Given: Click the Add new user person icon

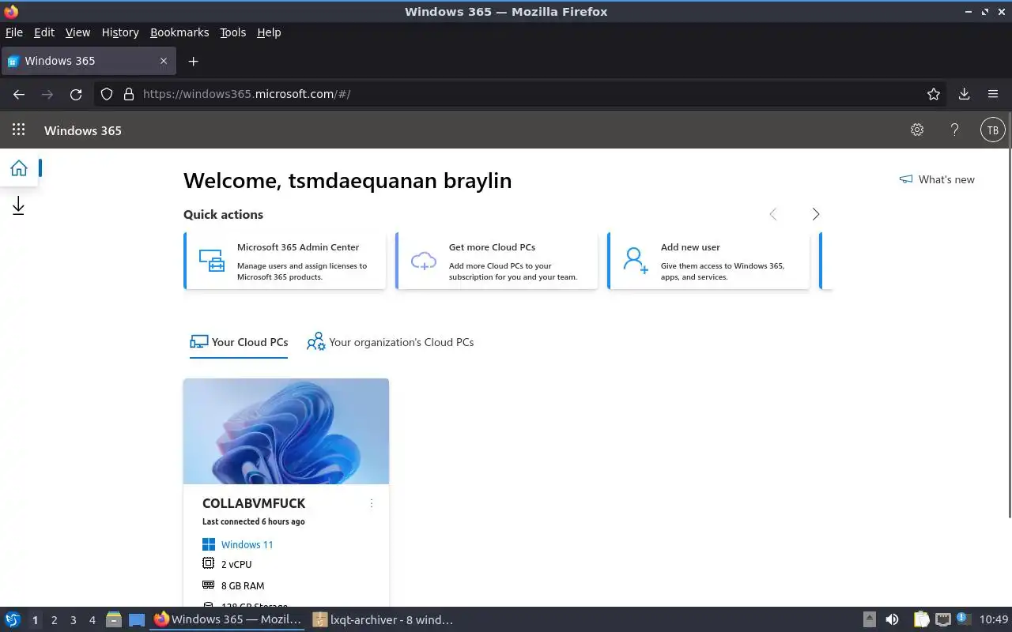Looking at the screenshot, I should 636,260.
